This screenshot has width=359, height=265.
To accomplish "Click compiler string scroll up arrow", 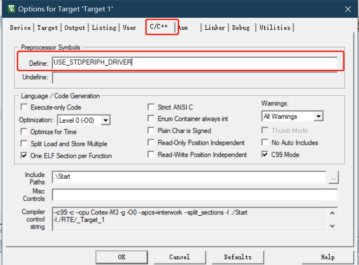I will (x=333, y=213).
